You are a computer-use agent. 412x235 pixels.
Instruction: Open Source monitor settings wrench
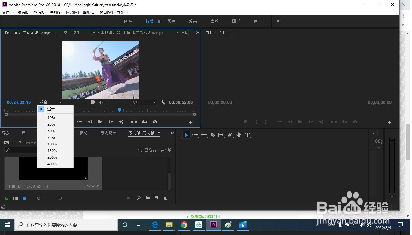click(163, 102)
